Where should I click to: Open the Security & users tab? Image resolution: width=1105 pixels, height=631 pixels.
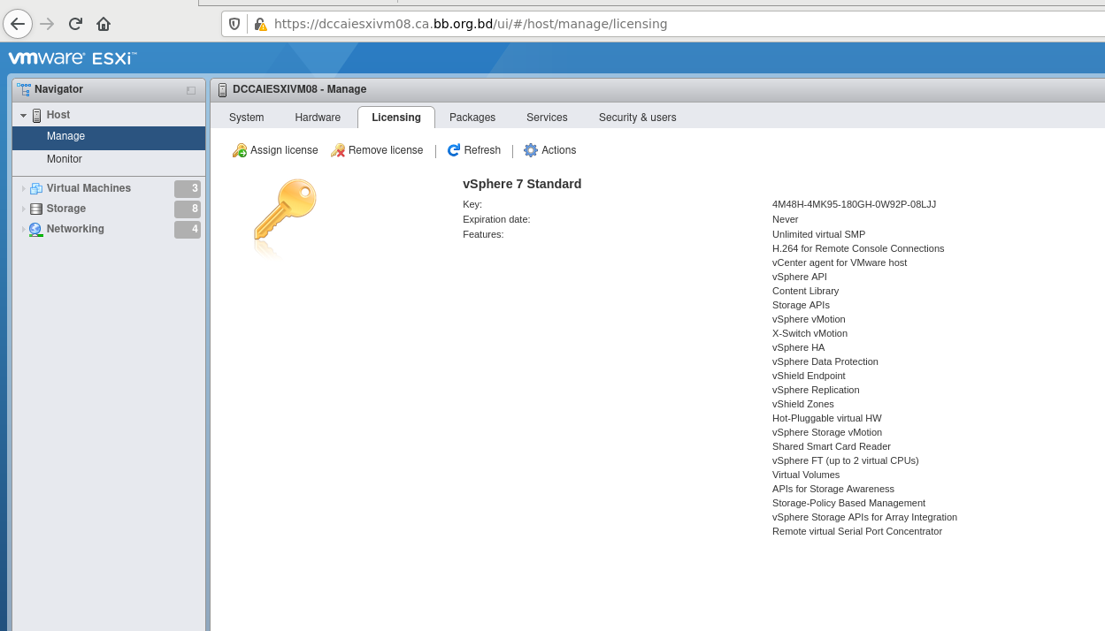tap(638, 118)
